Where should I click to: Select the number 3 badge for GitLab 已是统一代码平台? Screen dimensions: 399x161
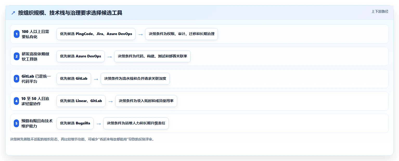[17, 79]
